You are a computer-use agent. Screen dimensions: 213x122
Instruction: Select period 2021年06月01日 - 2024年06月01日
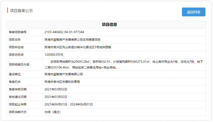[69, 104]
